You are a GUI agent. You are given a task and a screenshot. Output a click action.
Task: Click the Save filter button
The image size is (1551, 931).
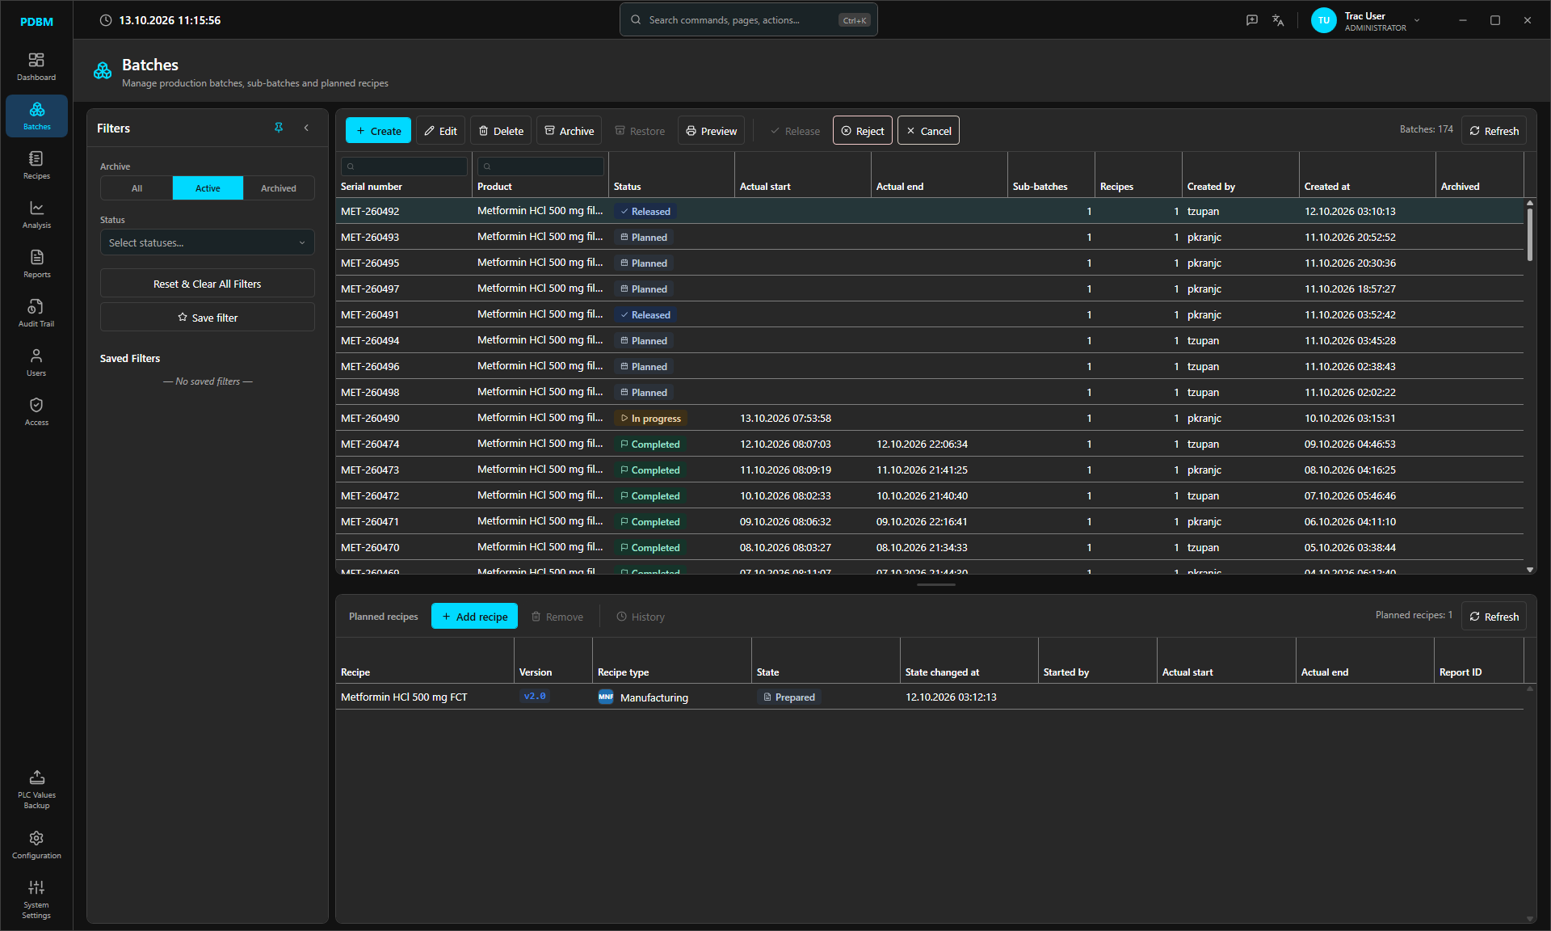tap(208, 318)
